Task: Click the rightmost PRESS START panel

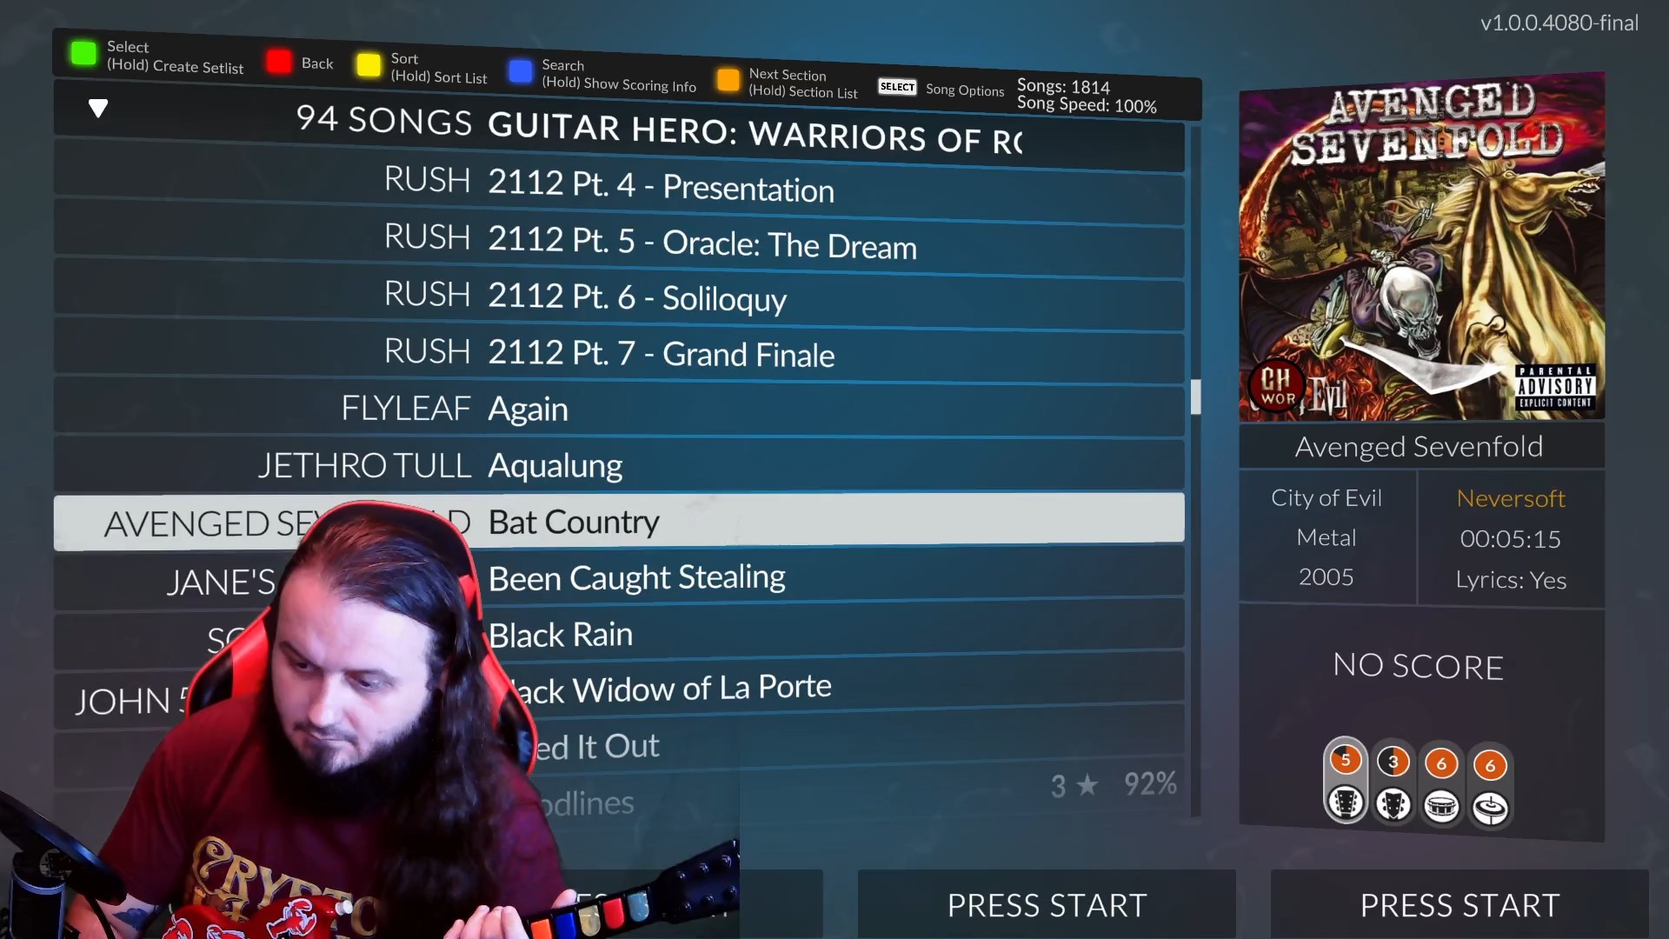Action: tap(1460, 904)
